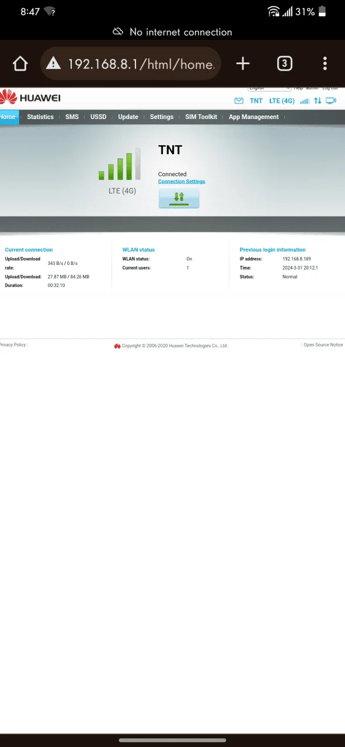Click the large green signal bars graphic
345x747 pixels.
pyautogui.click(x=120, y=164)
